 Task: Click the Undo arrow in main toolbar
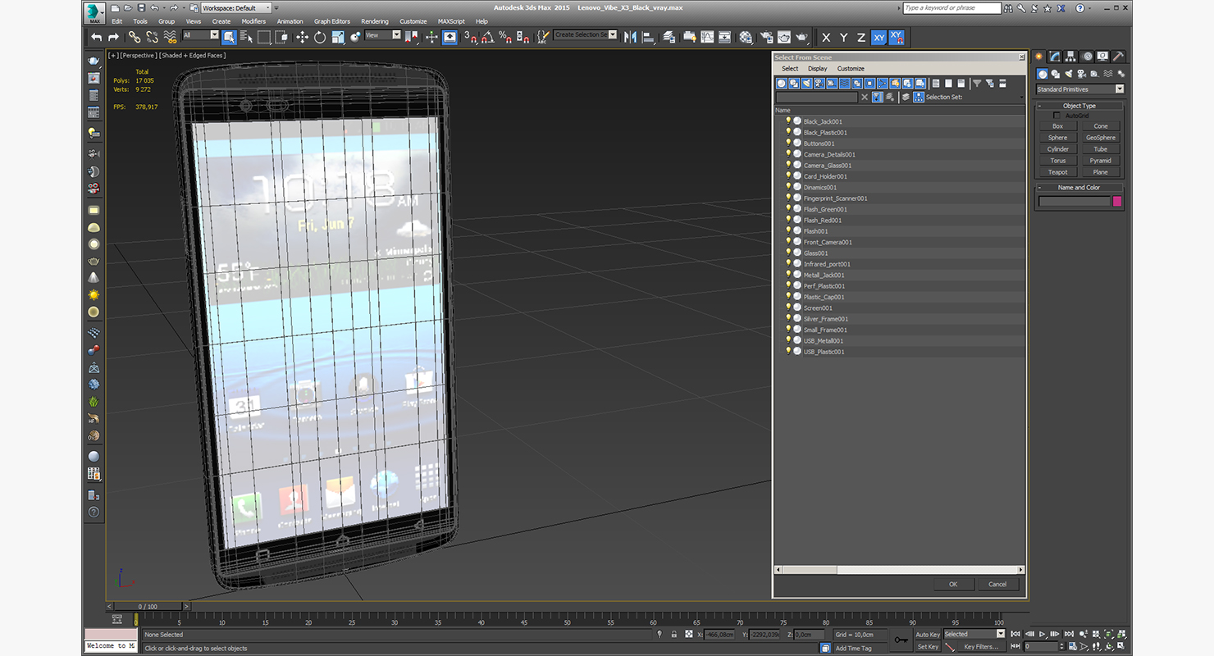pyautogui.click(x=97, y=37)
